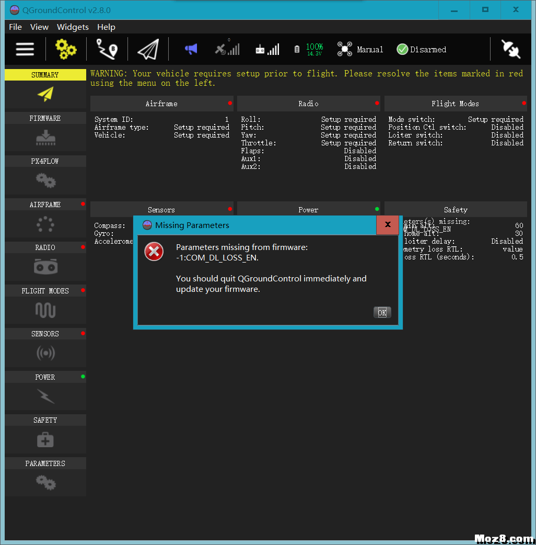Image resolution: width=536 pixels, height=545 pixels.
Task: Click the red error icon in dialog
Action: pos(154,251)
